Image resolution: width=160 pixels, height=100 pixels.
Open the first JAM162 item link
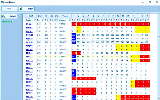click(x=29, y=35)
